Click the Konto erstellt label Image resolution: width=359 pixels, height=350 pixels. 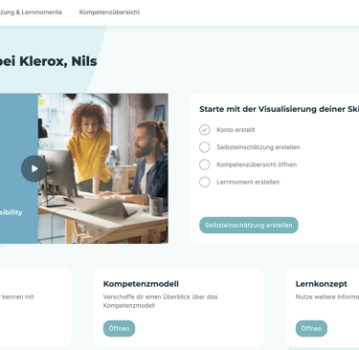236,130
